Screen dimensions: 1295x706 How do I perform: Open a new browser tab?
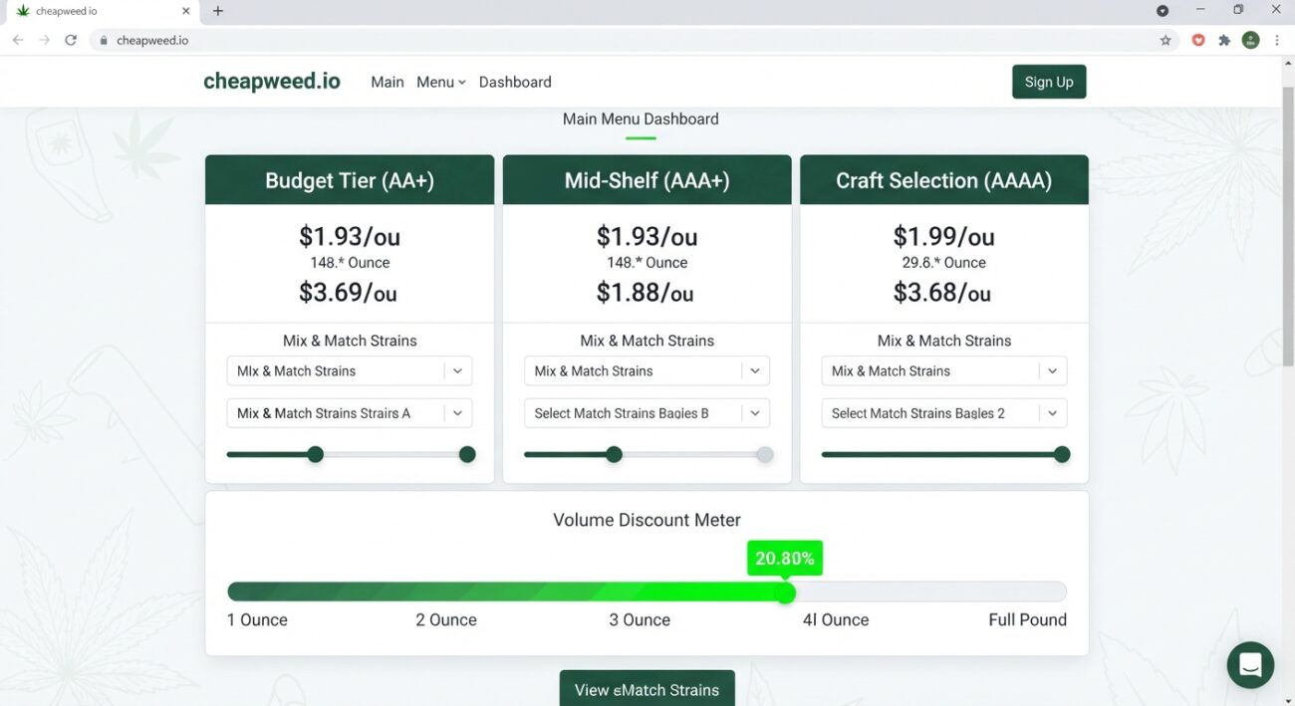pos(218,11)
